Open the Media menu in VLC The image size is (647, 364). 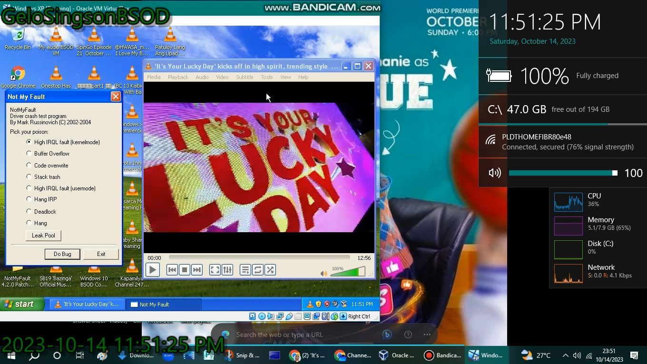[154, 77]
